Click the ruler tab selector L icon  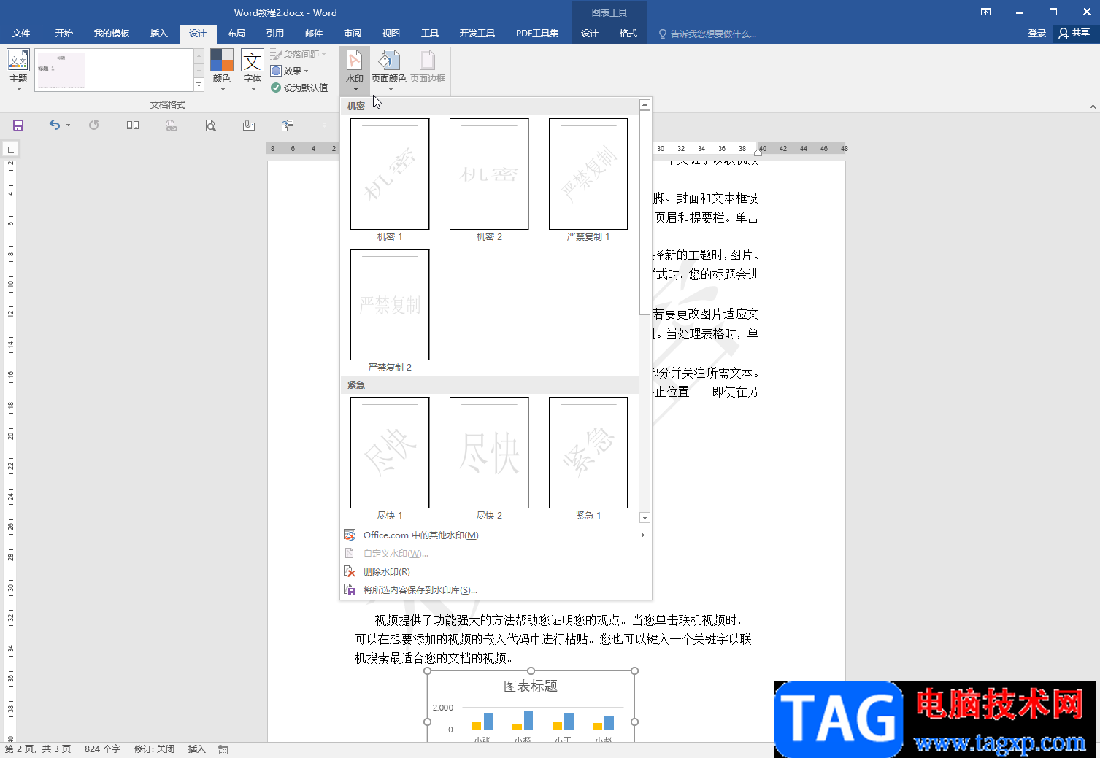tap(10, 150)
